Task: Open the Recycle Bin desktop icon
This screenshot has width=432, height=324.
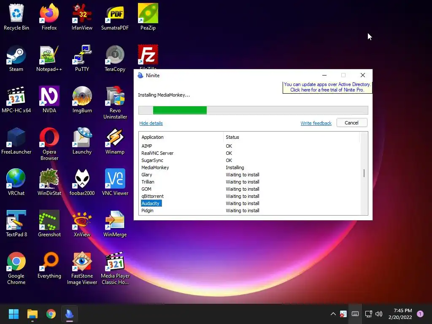Action: [x=16, y=16]
